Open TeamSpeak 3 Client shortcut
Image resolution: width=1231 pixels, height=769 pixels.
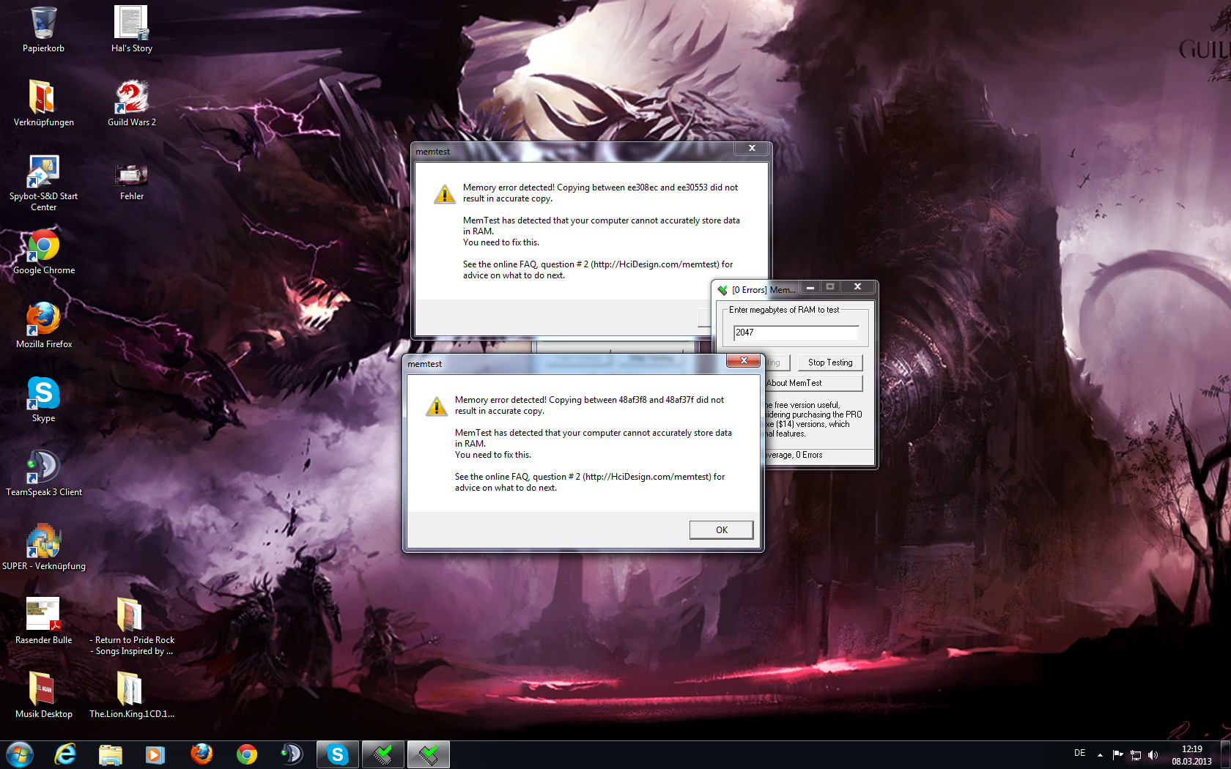tap(43, 473)
